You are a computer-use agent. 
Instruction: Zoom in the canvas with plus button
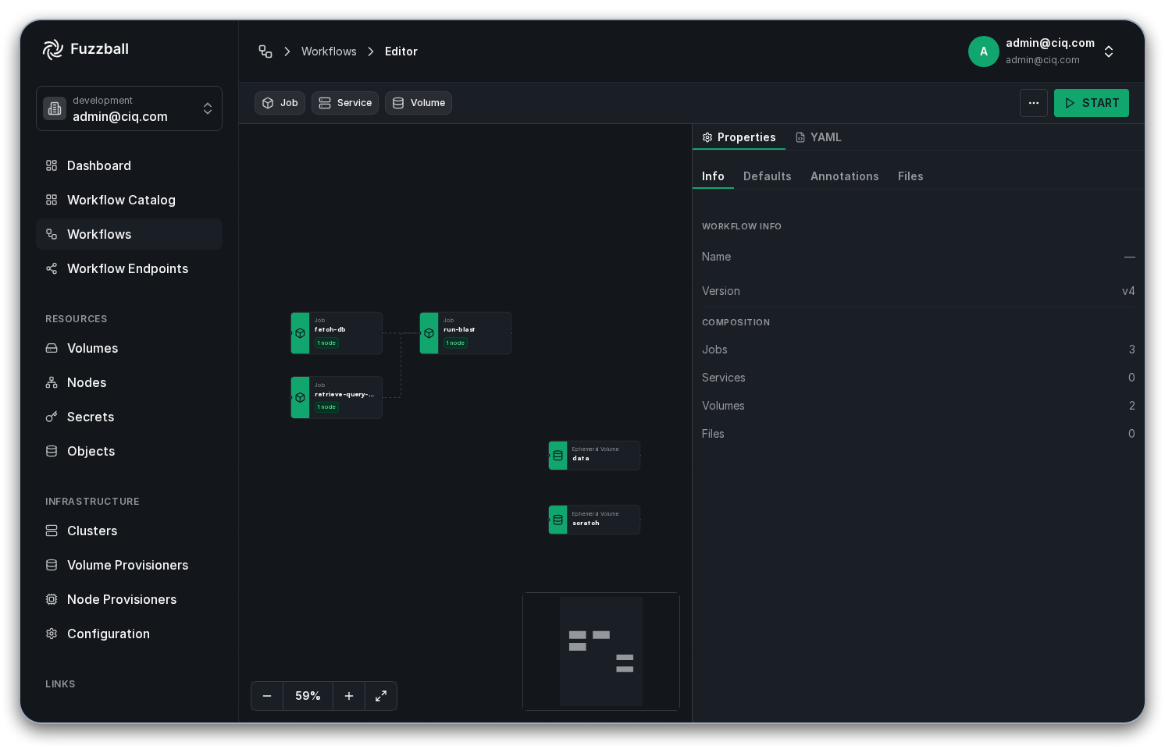point(349,696)
